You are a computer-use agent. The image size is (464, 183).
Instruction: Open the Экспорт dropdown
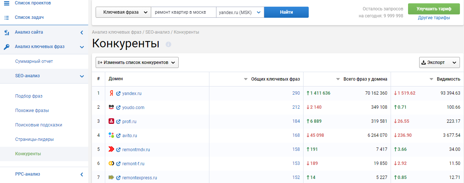(440, 62)
